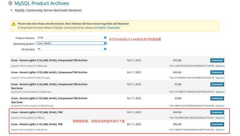240x136 pixels.
Task: Click the file name mysql-5.7.44-linux-glibc2.12-x86_64.tar
Action: (x=29, y=130)
